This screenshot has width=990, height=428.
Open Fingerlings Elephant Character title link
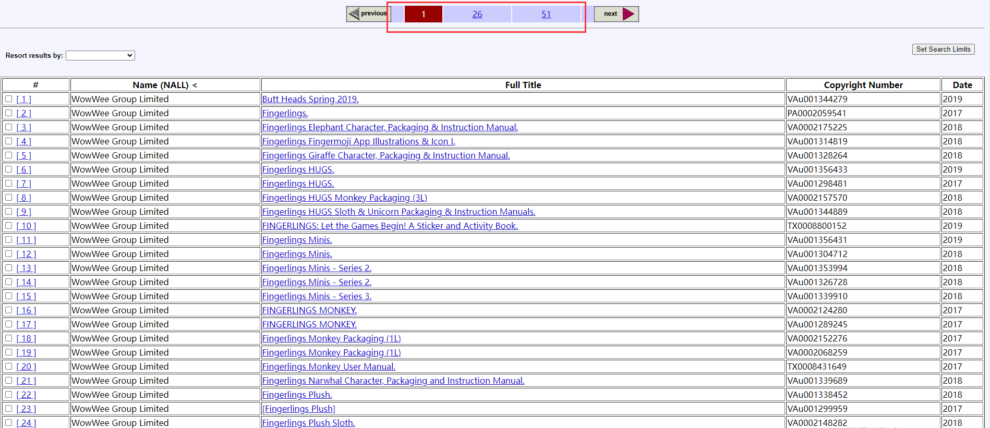tap(390, 127)
